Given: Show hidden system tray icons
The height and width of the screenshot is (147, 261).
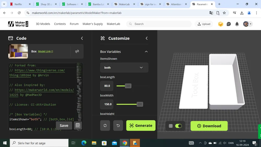Looking at the screenshot, I should (200, 143).
